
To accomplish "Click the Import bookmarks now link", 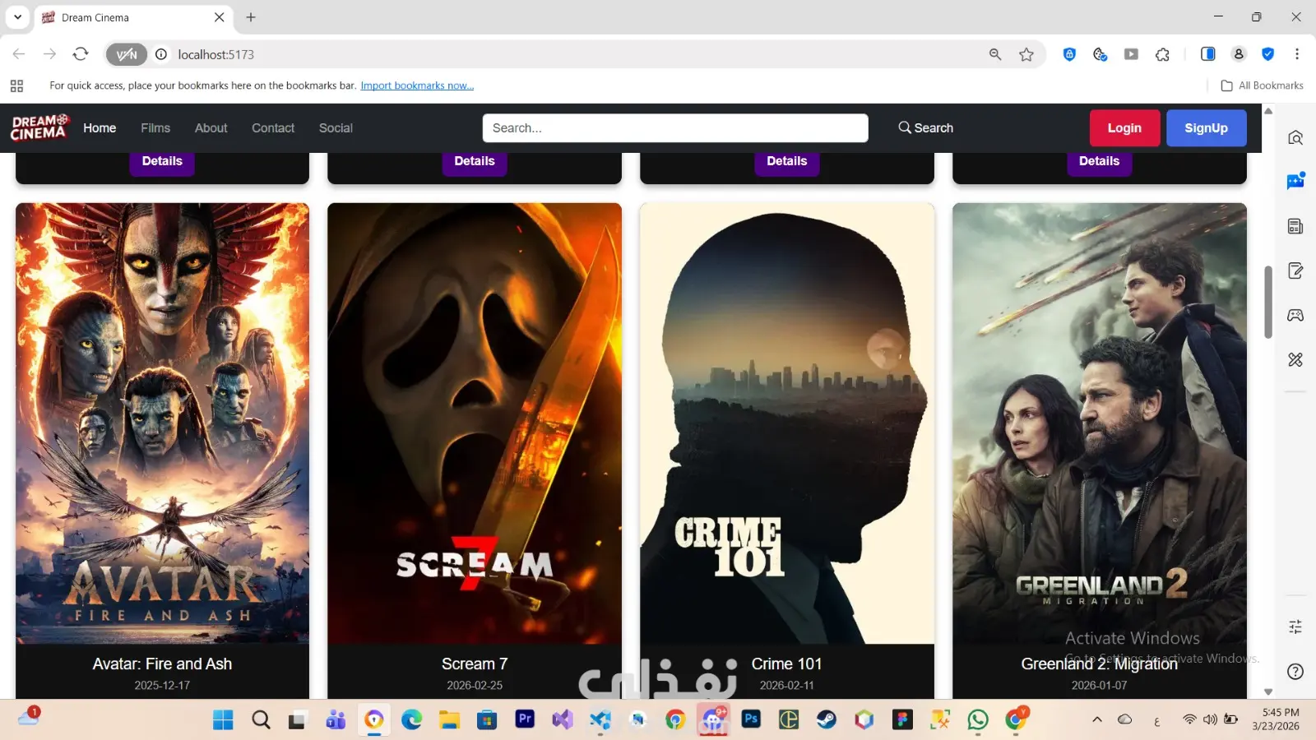I will coord(417,86).
